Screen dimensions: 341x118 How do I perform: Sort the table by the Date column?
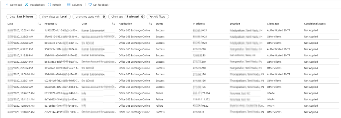[39, 24]
